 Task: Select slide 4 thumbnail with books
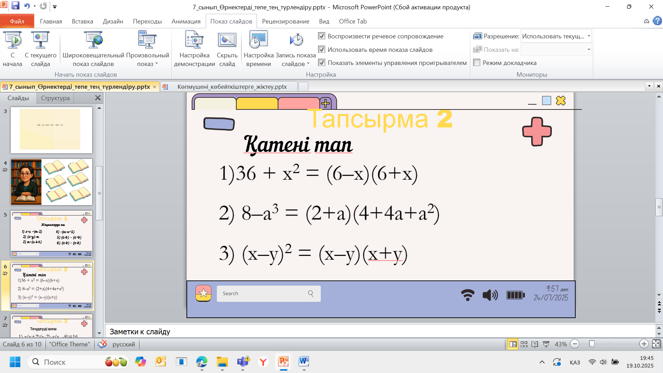(51, 182)
